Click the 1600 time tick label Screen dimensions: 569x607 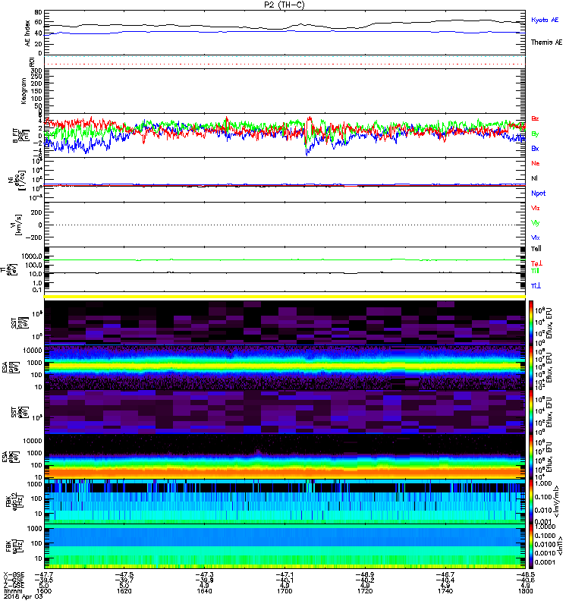point(44,591)
